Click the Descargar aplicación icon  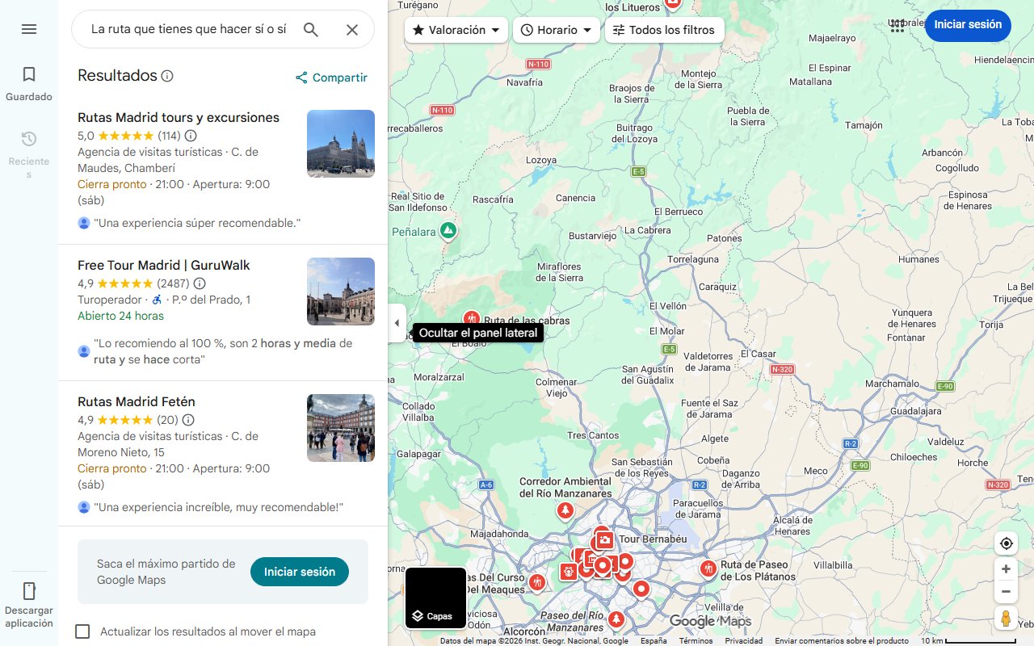28,592
